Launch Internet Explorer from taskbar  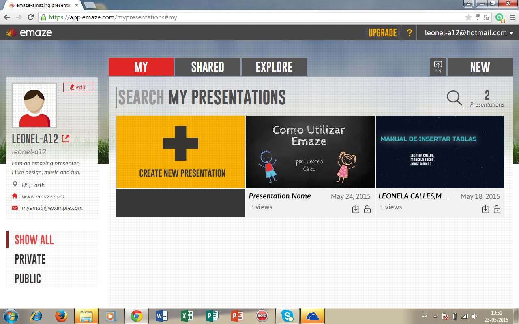click(36, 316)
